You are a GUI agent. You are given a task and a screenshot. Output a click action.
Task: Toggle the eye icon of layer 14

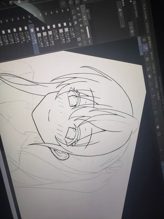pos(23,18)
